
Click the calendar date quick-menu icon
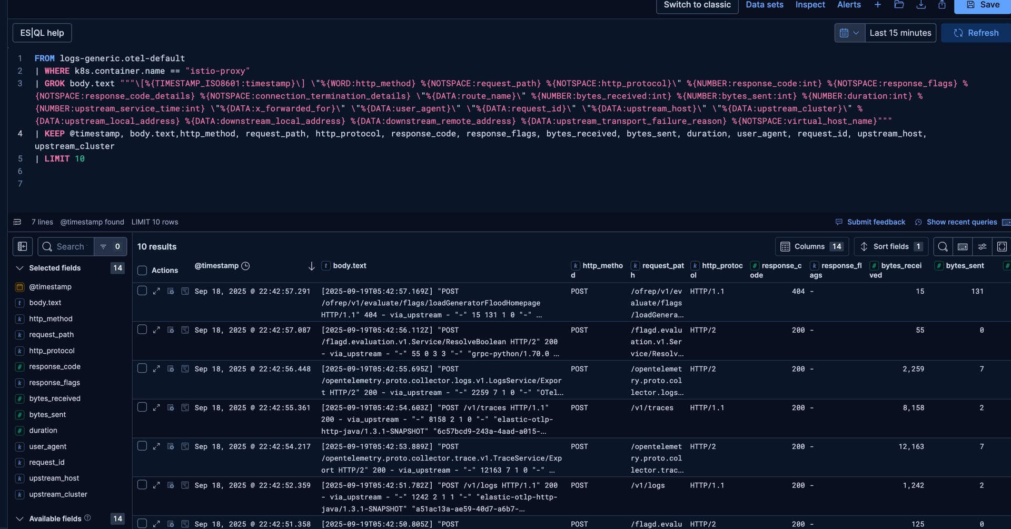(x=849, y=33)
